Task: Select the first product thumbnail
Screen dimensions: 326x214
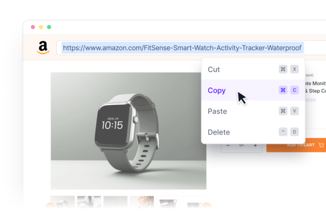Action: coord(62,202)
